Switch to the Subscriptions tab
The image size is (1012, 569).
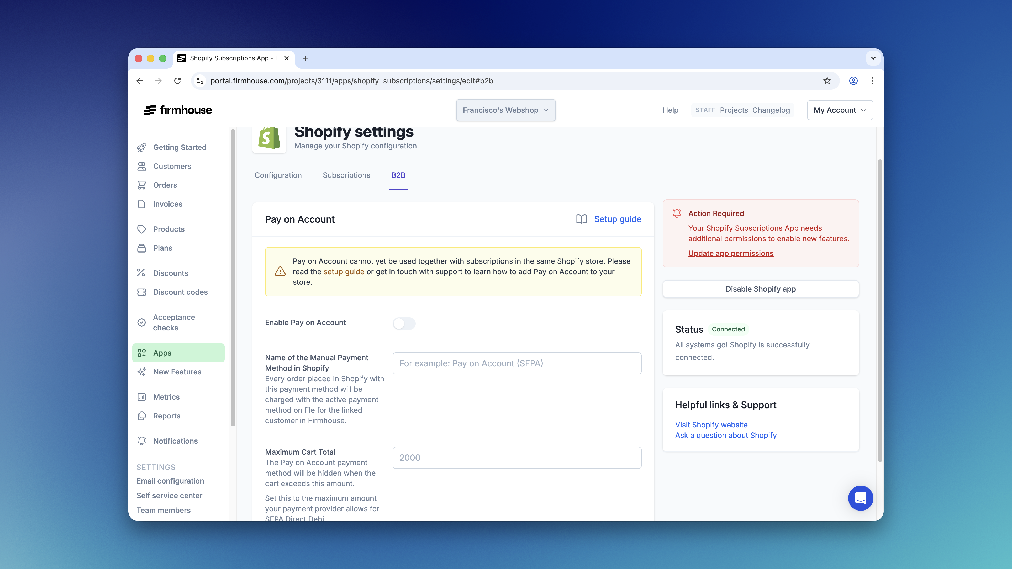[346, 175]
